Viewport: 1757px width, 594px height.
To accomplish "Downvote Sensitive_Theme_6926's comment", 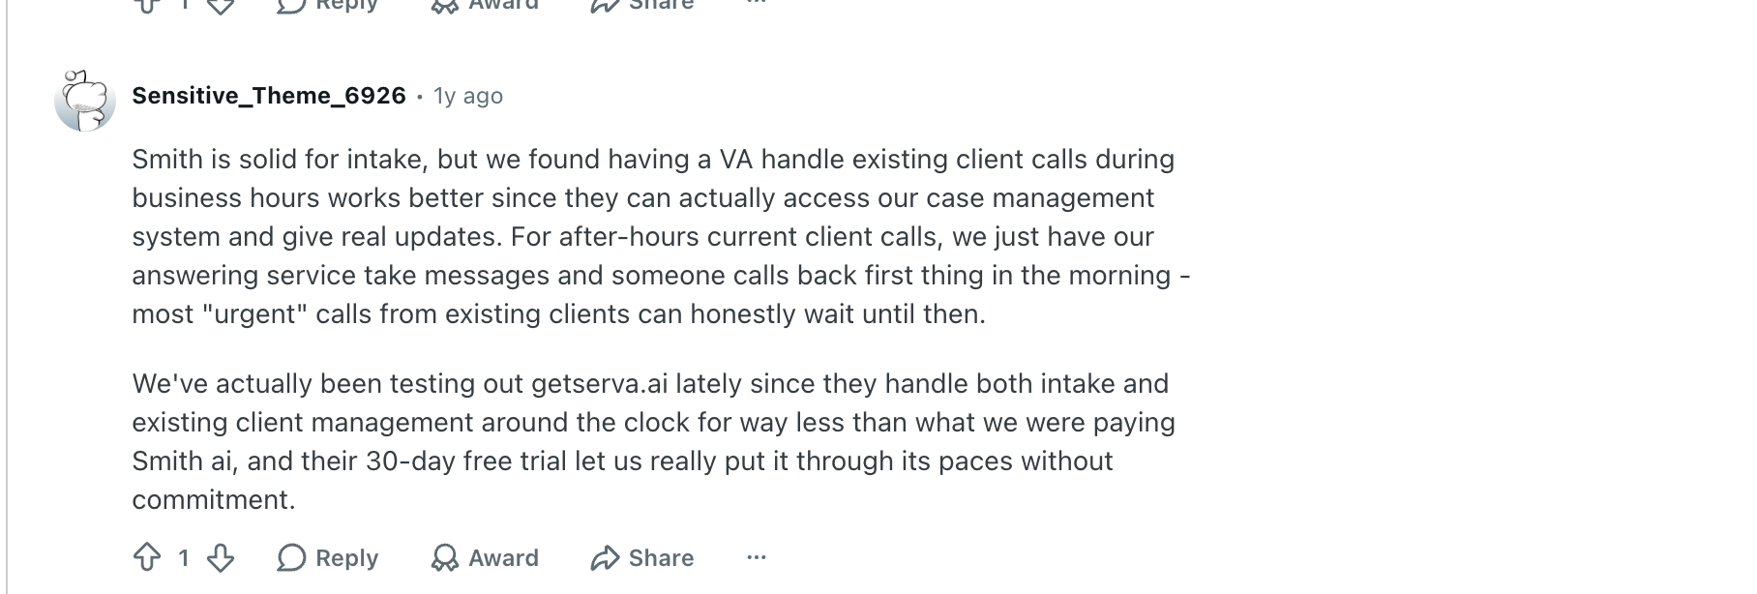I will 221,557.
